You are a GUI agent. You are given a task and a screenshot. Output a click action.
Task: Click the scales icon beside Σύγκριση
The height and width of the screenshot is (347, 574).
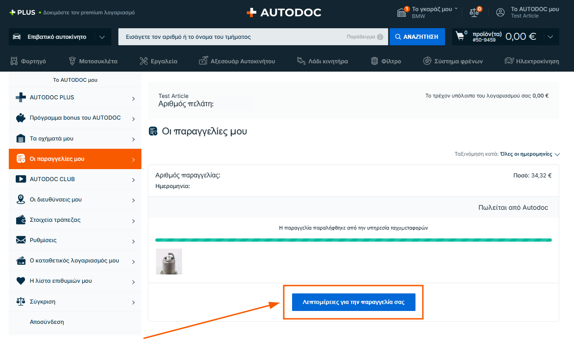(x=21, y=301)
